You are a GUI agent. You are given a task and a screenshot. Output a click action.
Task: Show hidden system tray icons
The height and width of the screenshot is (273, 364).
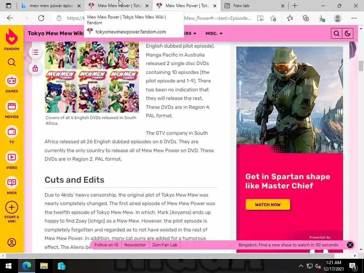pos(301,266)
